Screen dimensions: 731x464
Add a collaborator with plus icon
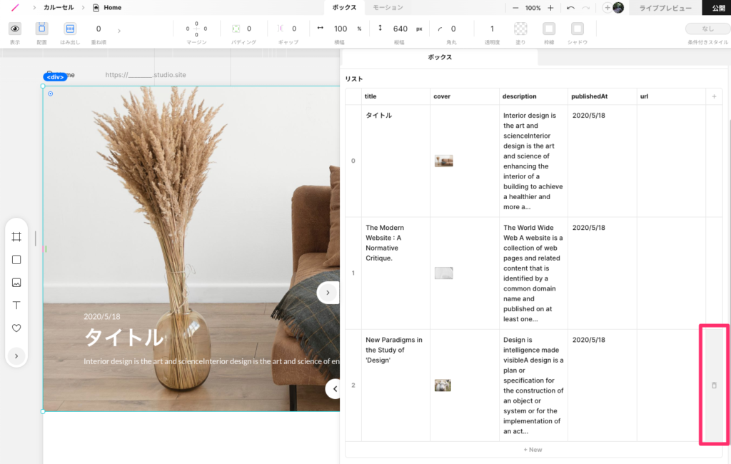click(x=607, y=7)
